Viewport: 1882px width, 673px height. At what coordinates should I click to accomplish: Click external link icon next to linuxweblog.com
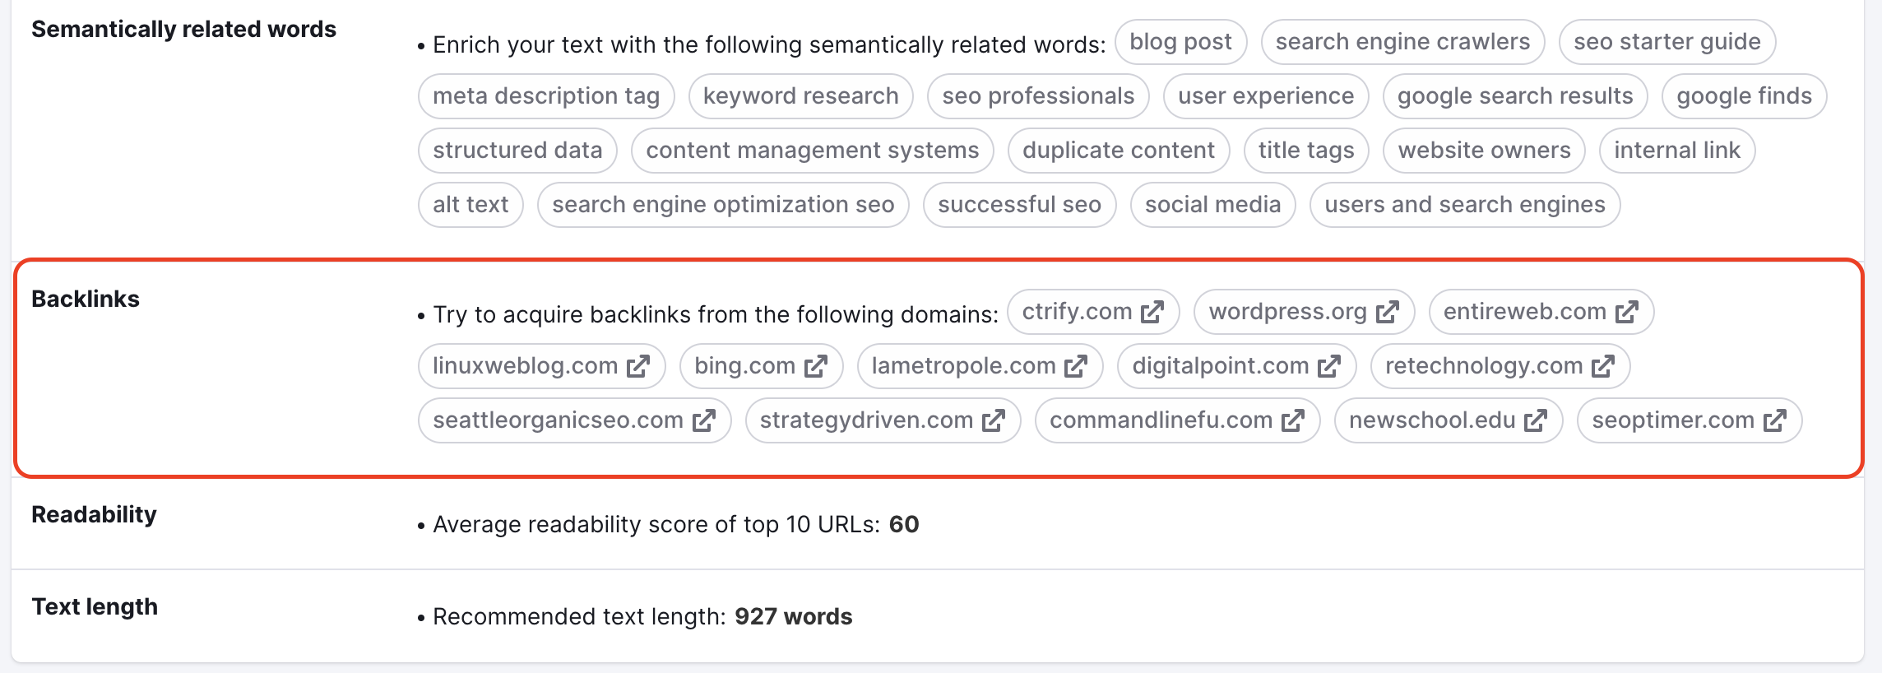pos(637,366)
